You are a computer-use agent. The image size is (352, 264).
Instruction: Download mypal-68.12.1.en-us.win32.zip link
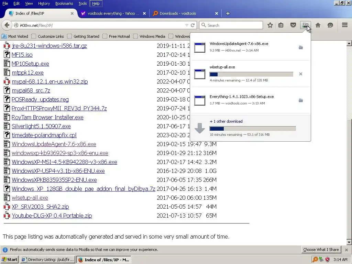pos(50,81)
